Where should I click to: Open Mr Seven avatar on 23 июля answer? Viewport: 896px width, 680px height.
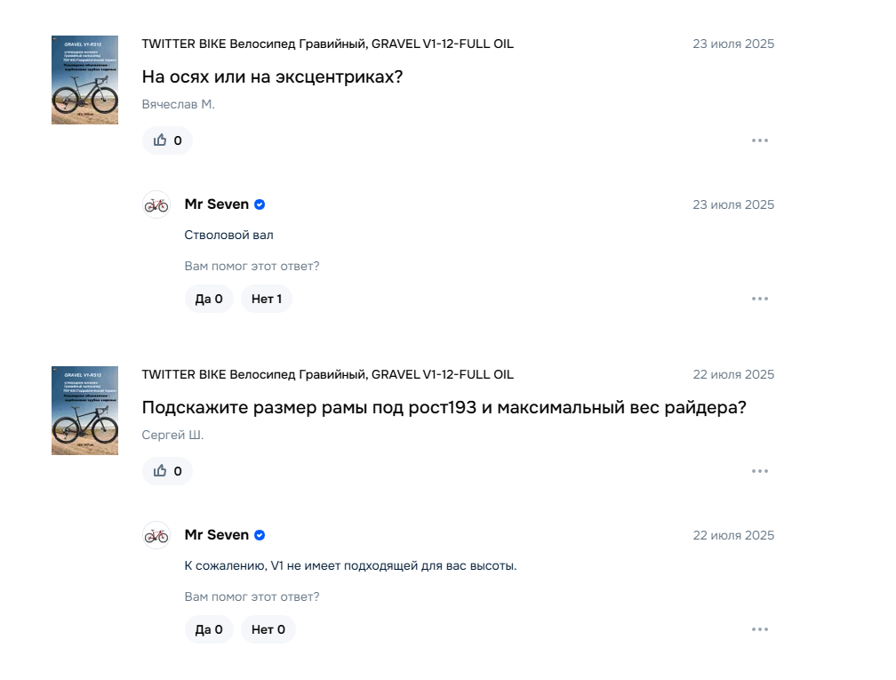click(x=156, y=204)
